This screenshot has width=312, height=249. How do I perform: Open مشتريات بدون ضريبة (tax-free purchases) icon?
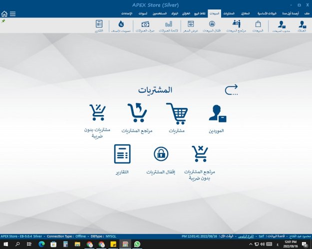[97, 114]
